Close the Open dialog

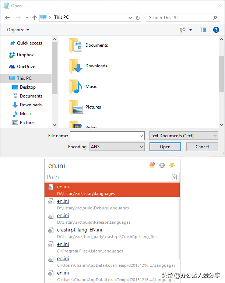coord(219,6)
